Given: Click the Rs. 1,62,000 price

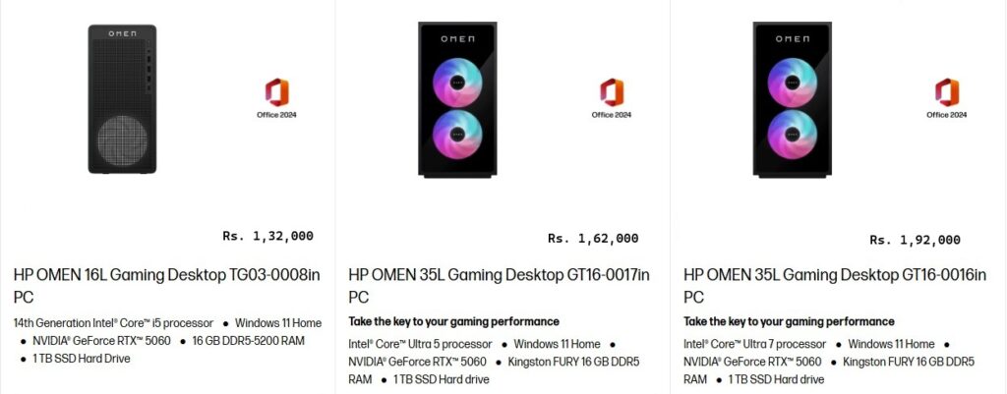Looking at the screenshot, I should [593, 238].
